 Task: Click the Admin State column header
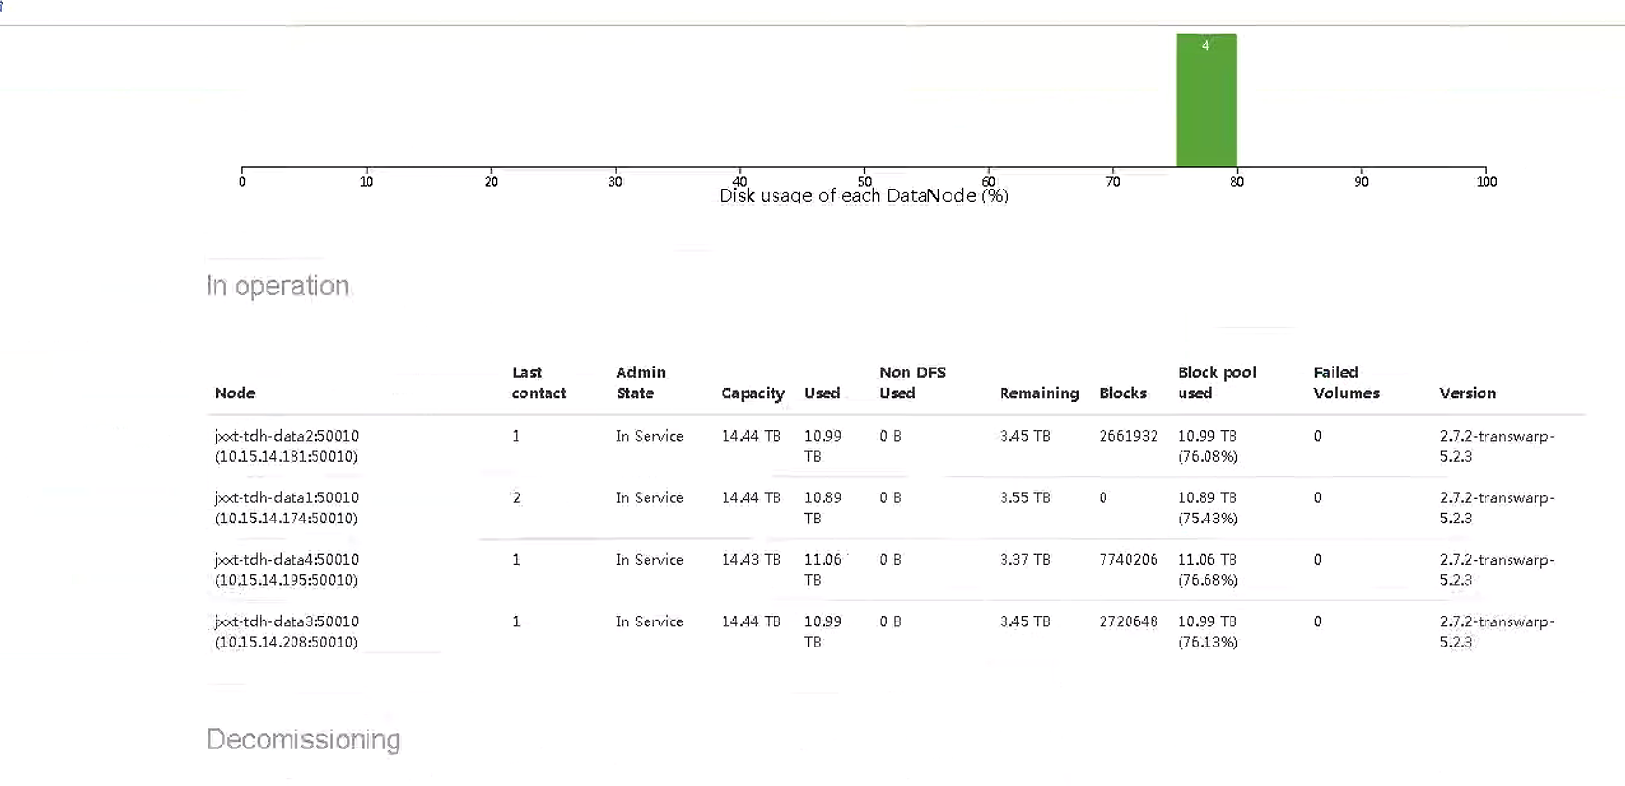tap(640, 383)
